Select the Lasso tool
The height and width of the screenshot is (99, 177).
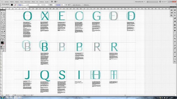4,15
